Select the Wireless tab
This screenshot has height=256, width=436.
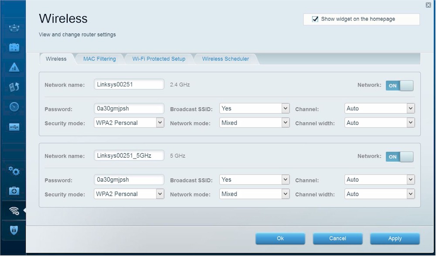pyautogui.click(x=56, y=59)
